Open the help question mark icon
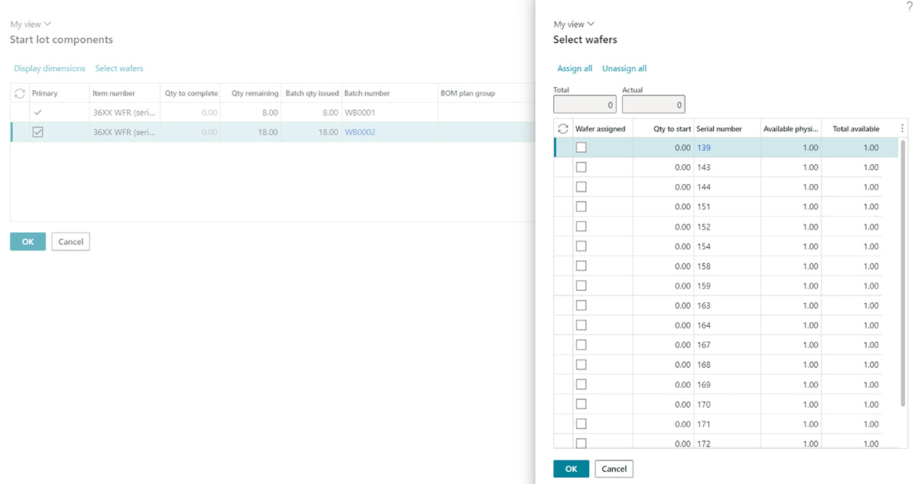The width and height of the screenshot is (917, 484). click(x=909, y=5)
